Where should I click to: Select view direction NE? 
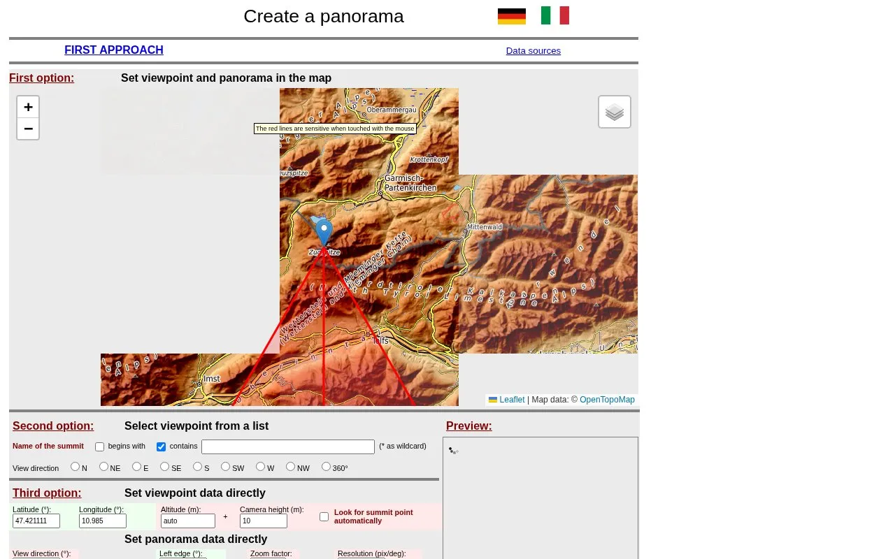pos(103,467)
